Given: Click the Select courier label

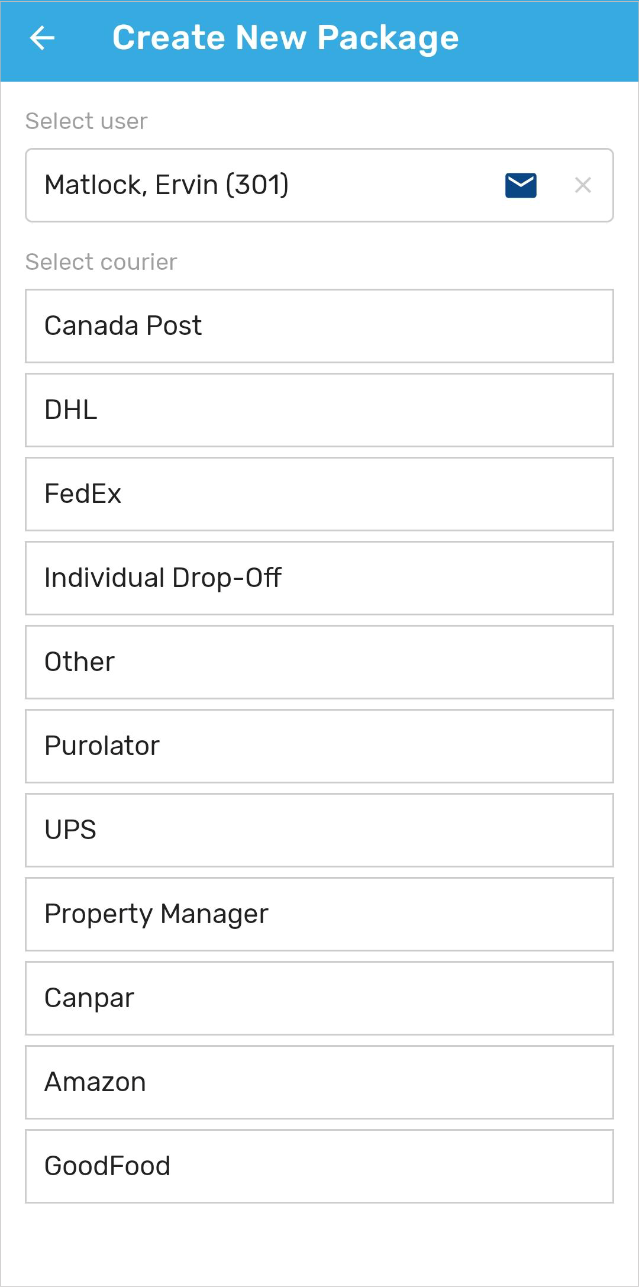Looking at the screenshot, I should [x=101, y=262].
